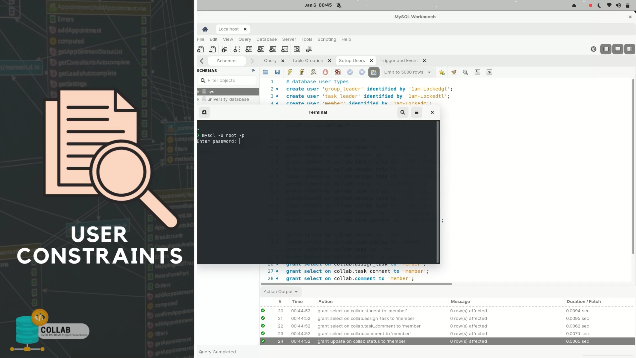
Task: Click Terminal search button
Action: coord(403,112)
